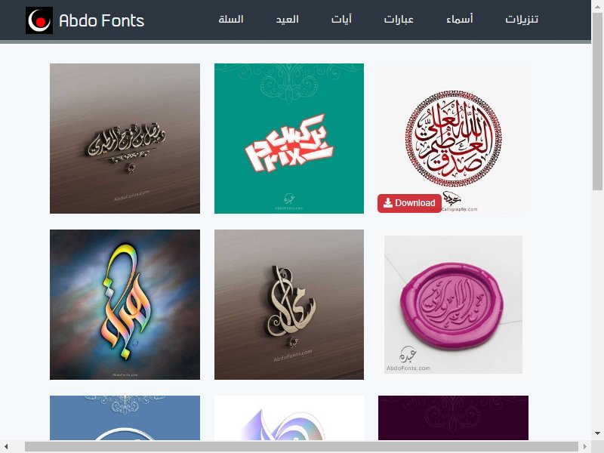Image resolution: width=604 pixels, height=453 pixels.
Task: Open the السلة cart link
Action: [x=231, y=20]
